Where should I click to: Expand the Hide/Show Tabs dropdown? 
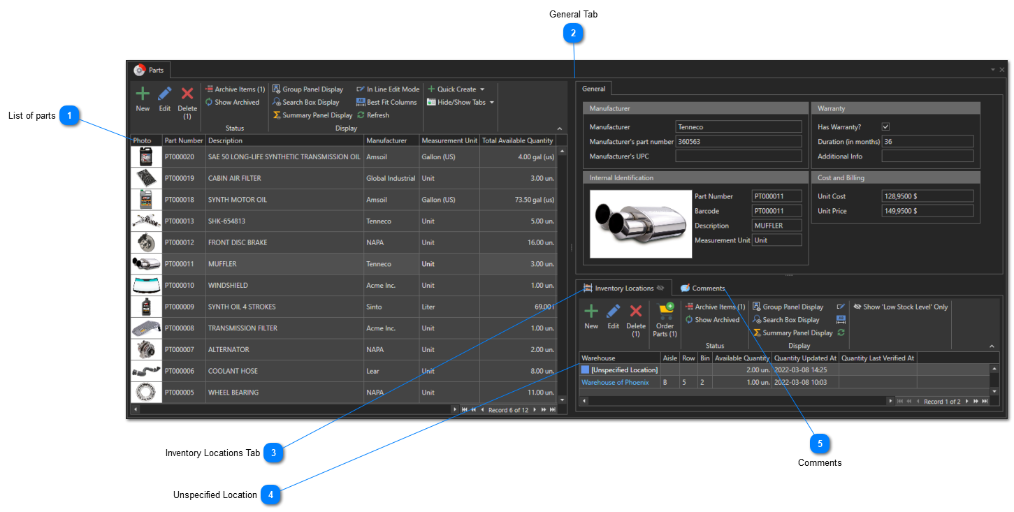461,102
